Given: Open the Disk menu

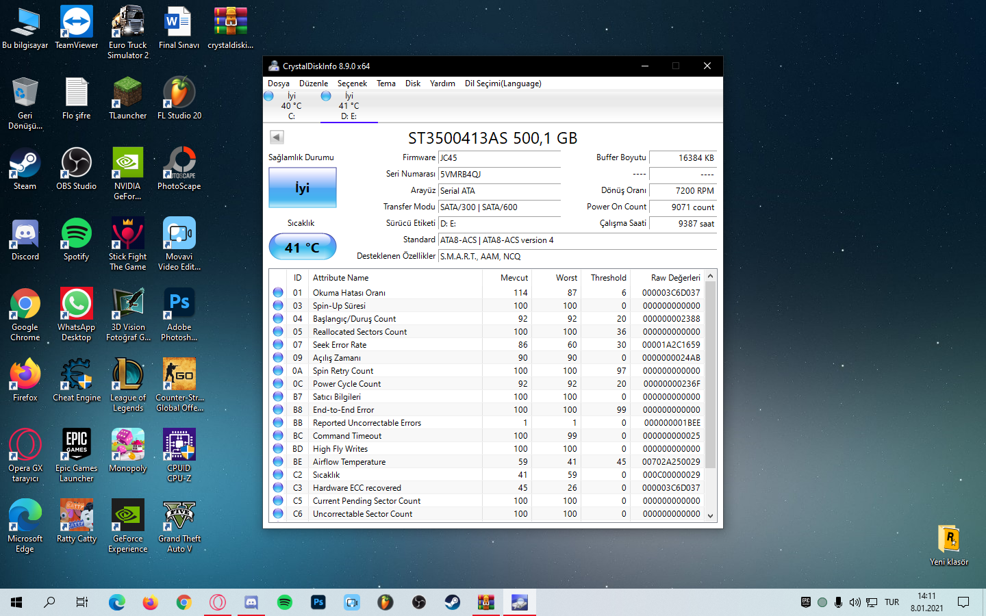Looking at the screenshot, I should (x=413, y=84).
